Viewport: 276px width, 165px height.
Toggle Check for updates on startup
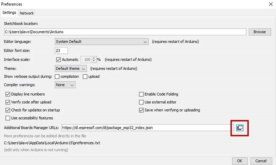[8, 110]
